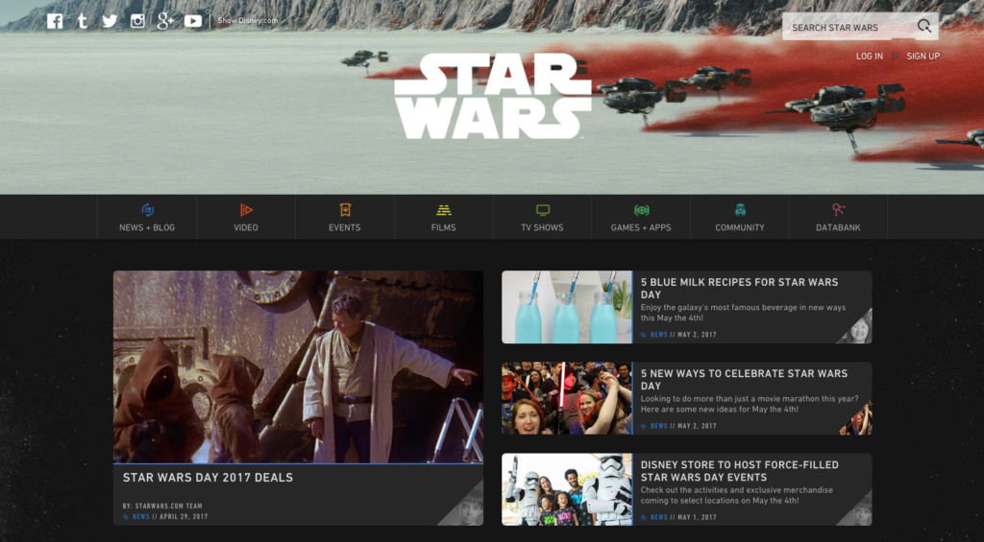Open 5 New Ways to Celebrate headline
The image size is (984, 542).
point(744,380)
